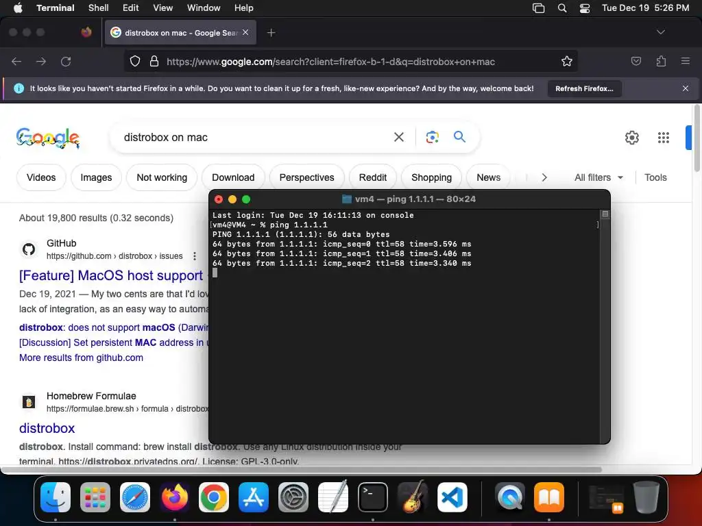Click the Stage Manager menu bar icon
Viewport: 702px width, 526px height.
pyautogui.click(x=539, y=8)
